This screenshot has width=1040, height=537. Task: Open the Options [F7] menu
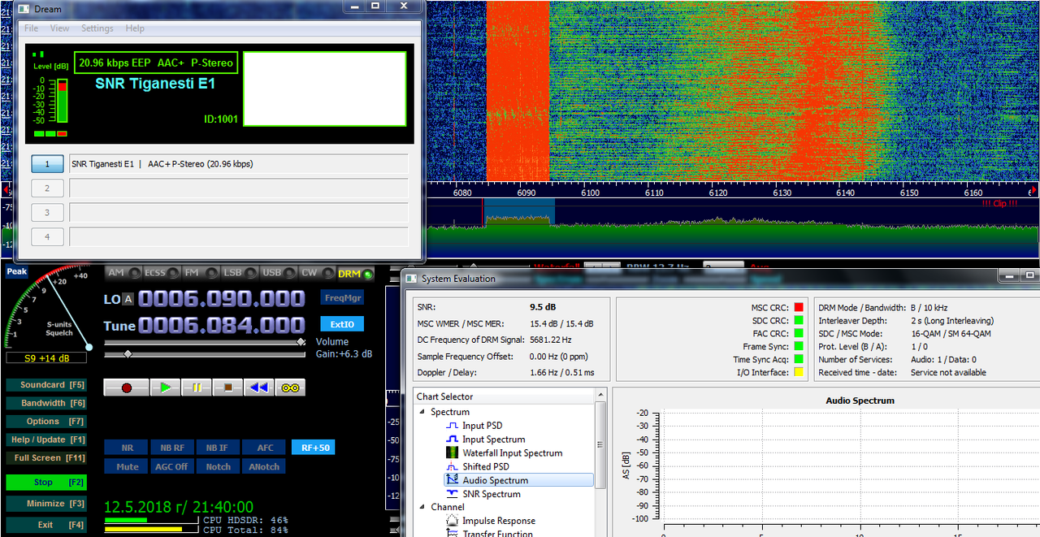(x=45, y=422)
